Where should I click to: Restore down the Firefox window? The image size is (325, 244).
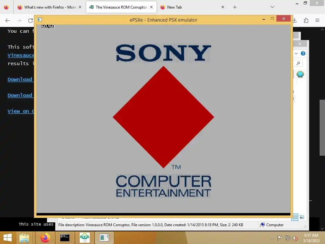coord(305,3)
